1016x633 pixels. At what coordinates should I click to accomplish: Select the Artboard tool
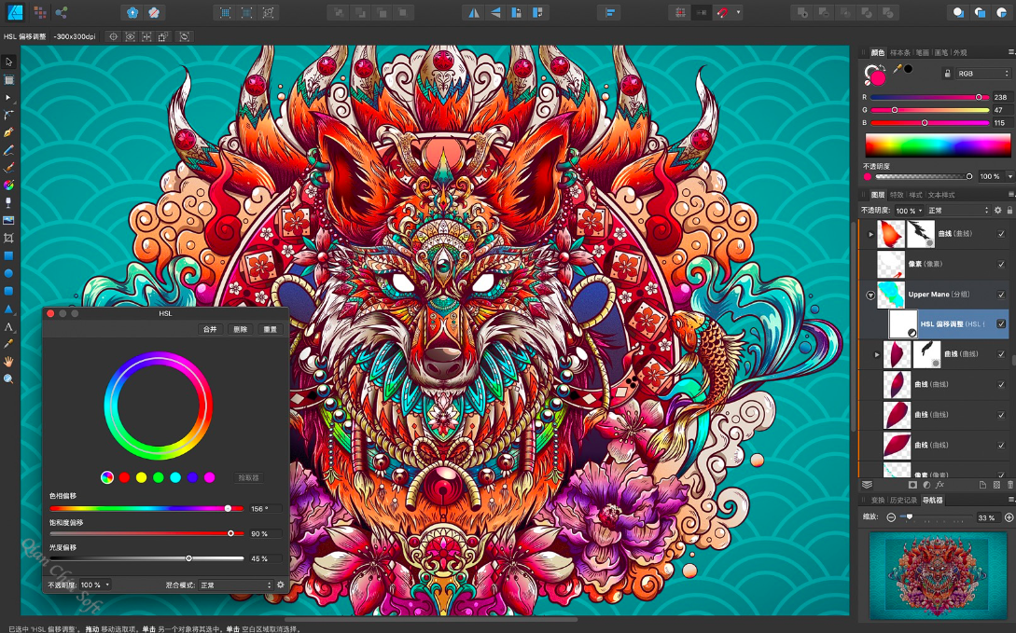pos(8,79)
